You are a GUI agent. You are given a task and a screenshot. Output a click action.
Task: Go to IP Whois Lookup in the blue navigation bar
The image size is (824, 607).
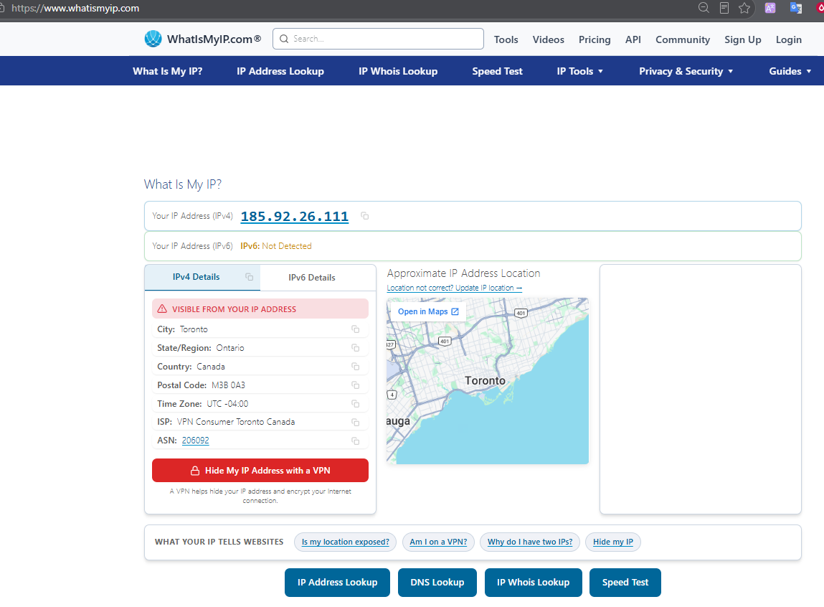(x=398, y=71)
